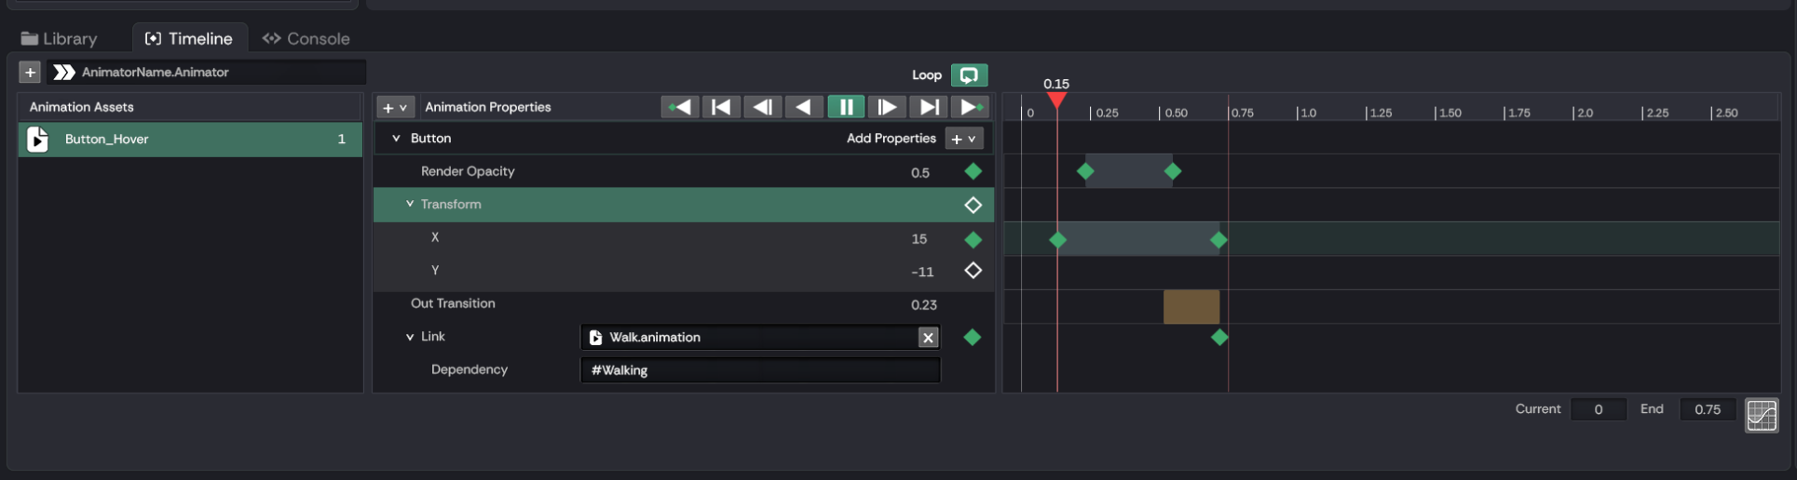This screenshot has width=1797, height=480.
Task: Open the curve editor icon near End field
Action: tap(1761, 416)
